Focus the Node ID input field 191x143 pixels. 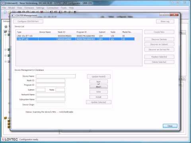coord(51,81)
